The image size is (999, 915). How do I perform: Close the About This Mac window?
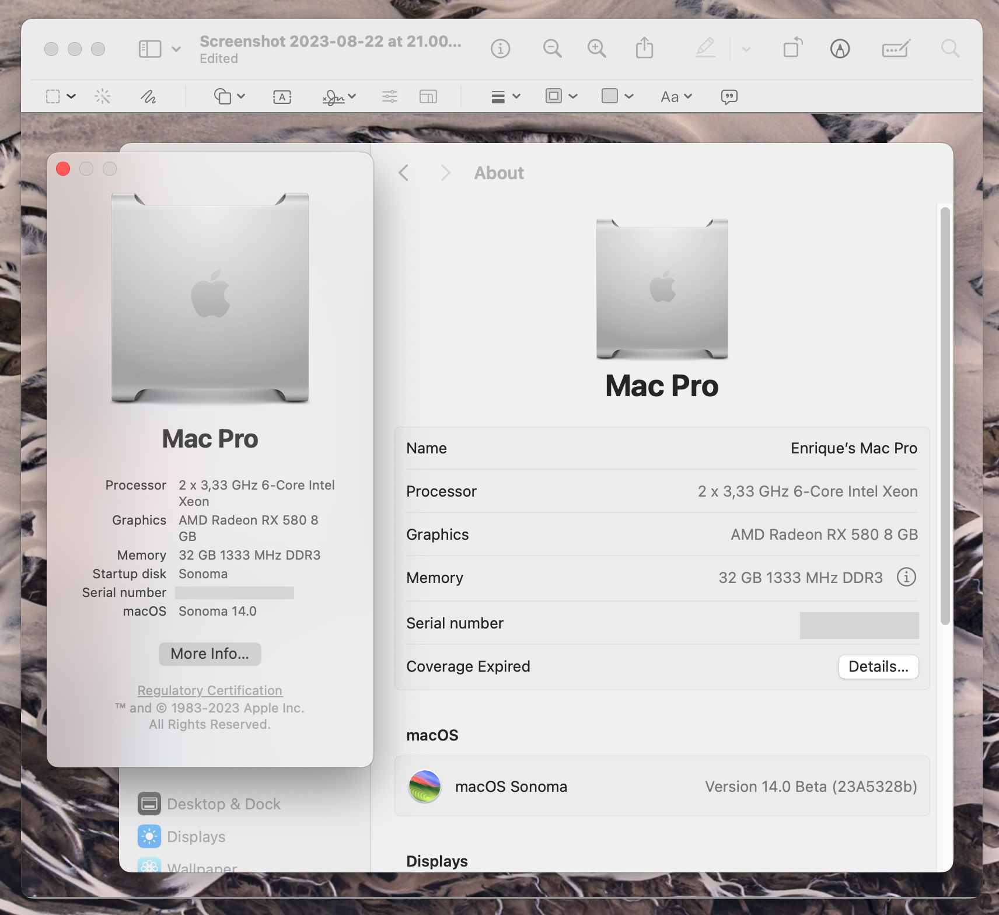63,169
